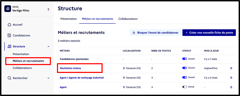Switch to the Collaborateurs tab

click(128, 19)
